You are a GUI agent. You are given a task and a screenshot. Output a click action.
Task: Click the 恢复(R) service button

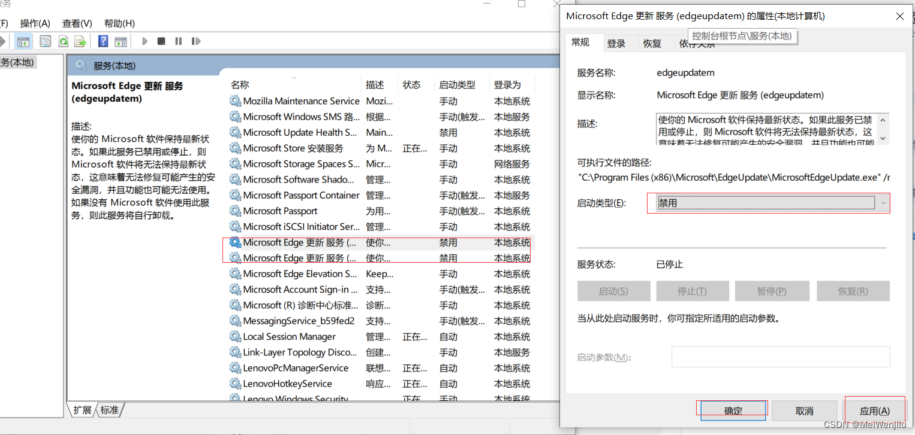coord(853,291)
